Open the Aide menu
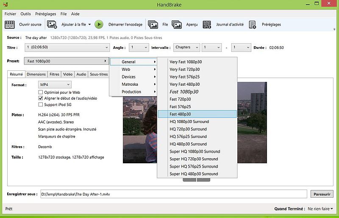 pyautogui.click(x=75, y=14)
